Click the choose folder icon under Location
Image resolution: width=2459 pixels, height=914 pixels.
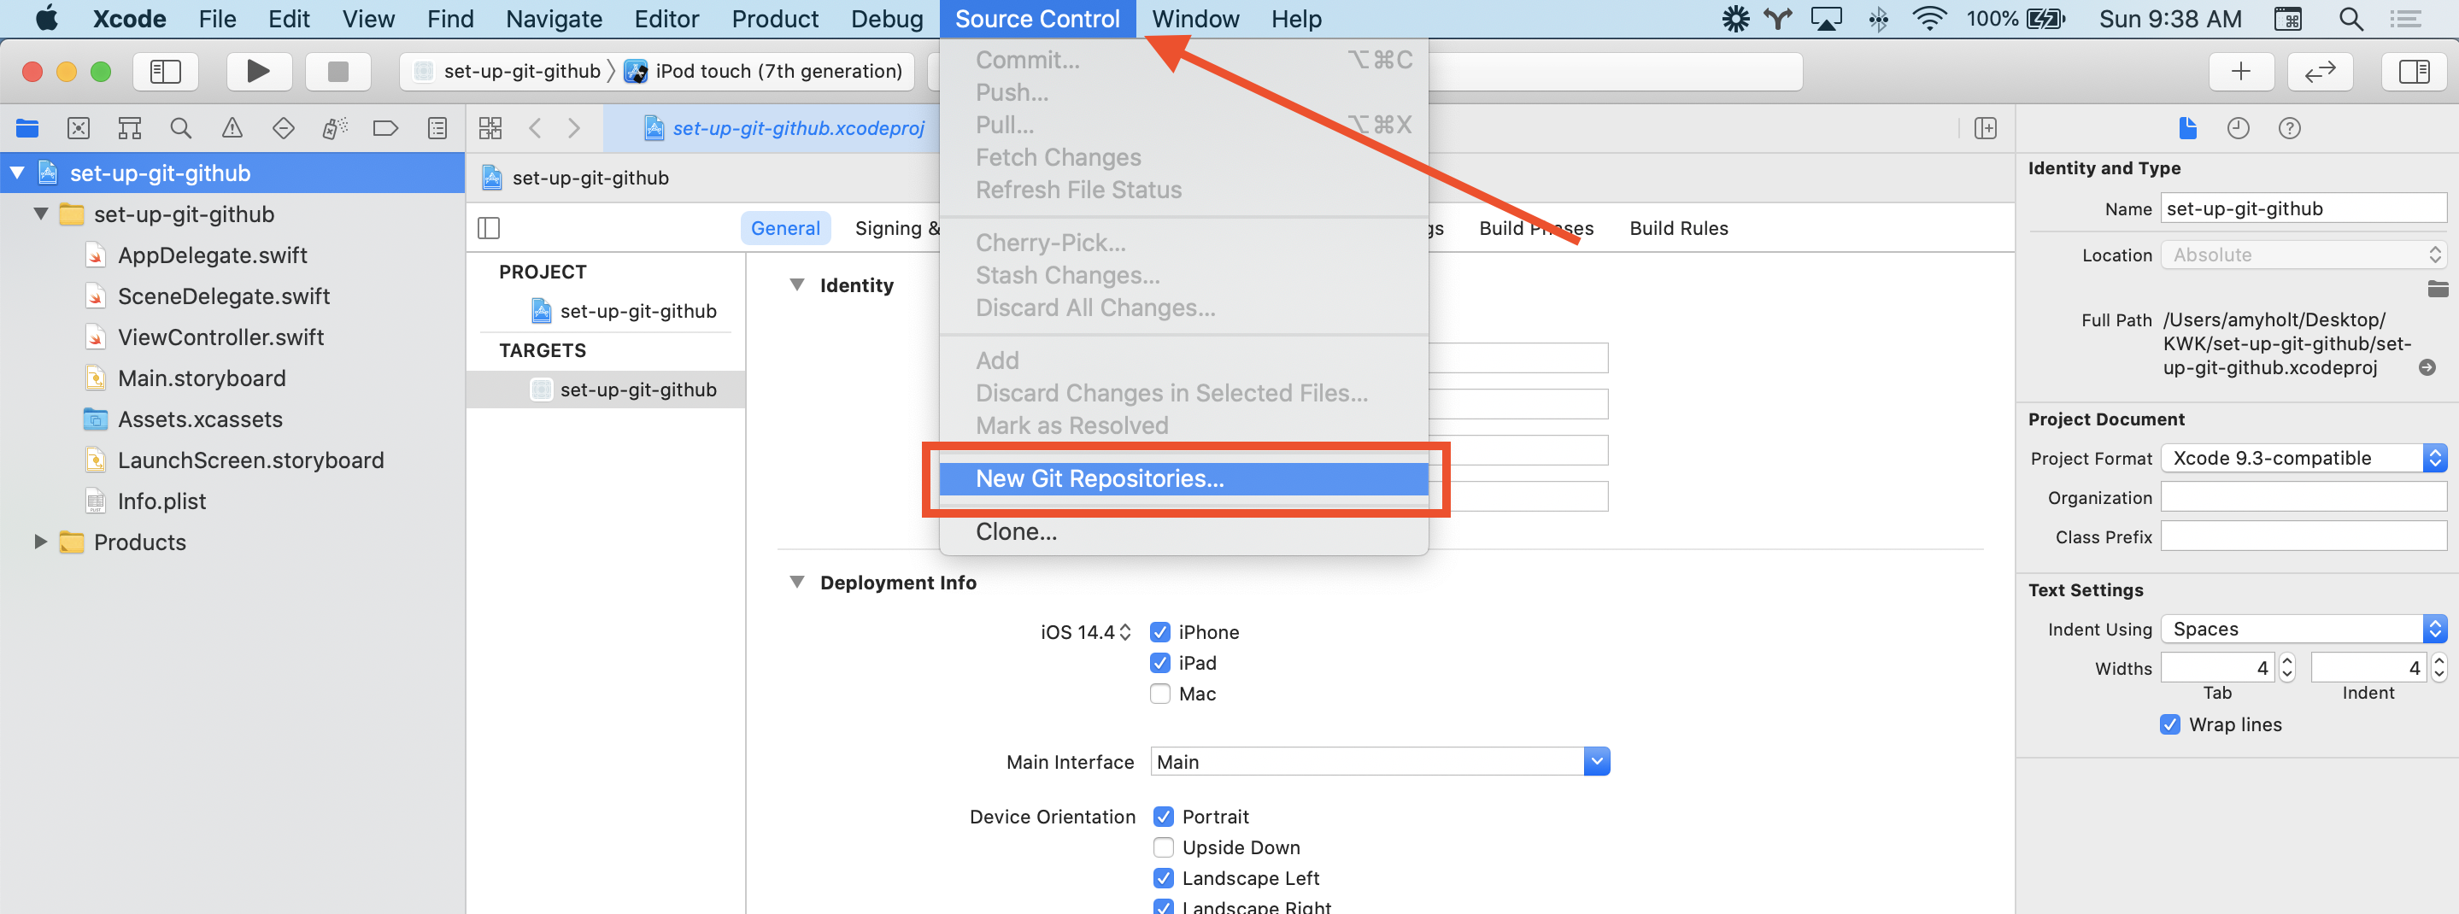tap(2438, 289)
